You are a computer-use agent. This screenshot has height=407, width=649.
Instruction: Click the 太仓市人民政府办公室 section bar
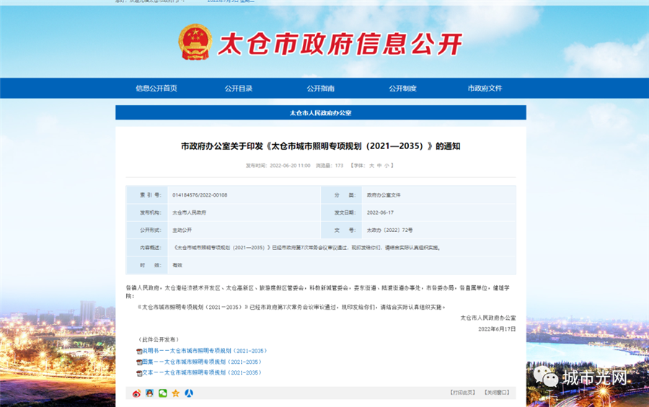pyautogui.click(x=321, y=112)
